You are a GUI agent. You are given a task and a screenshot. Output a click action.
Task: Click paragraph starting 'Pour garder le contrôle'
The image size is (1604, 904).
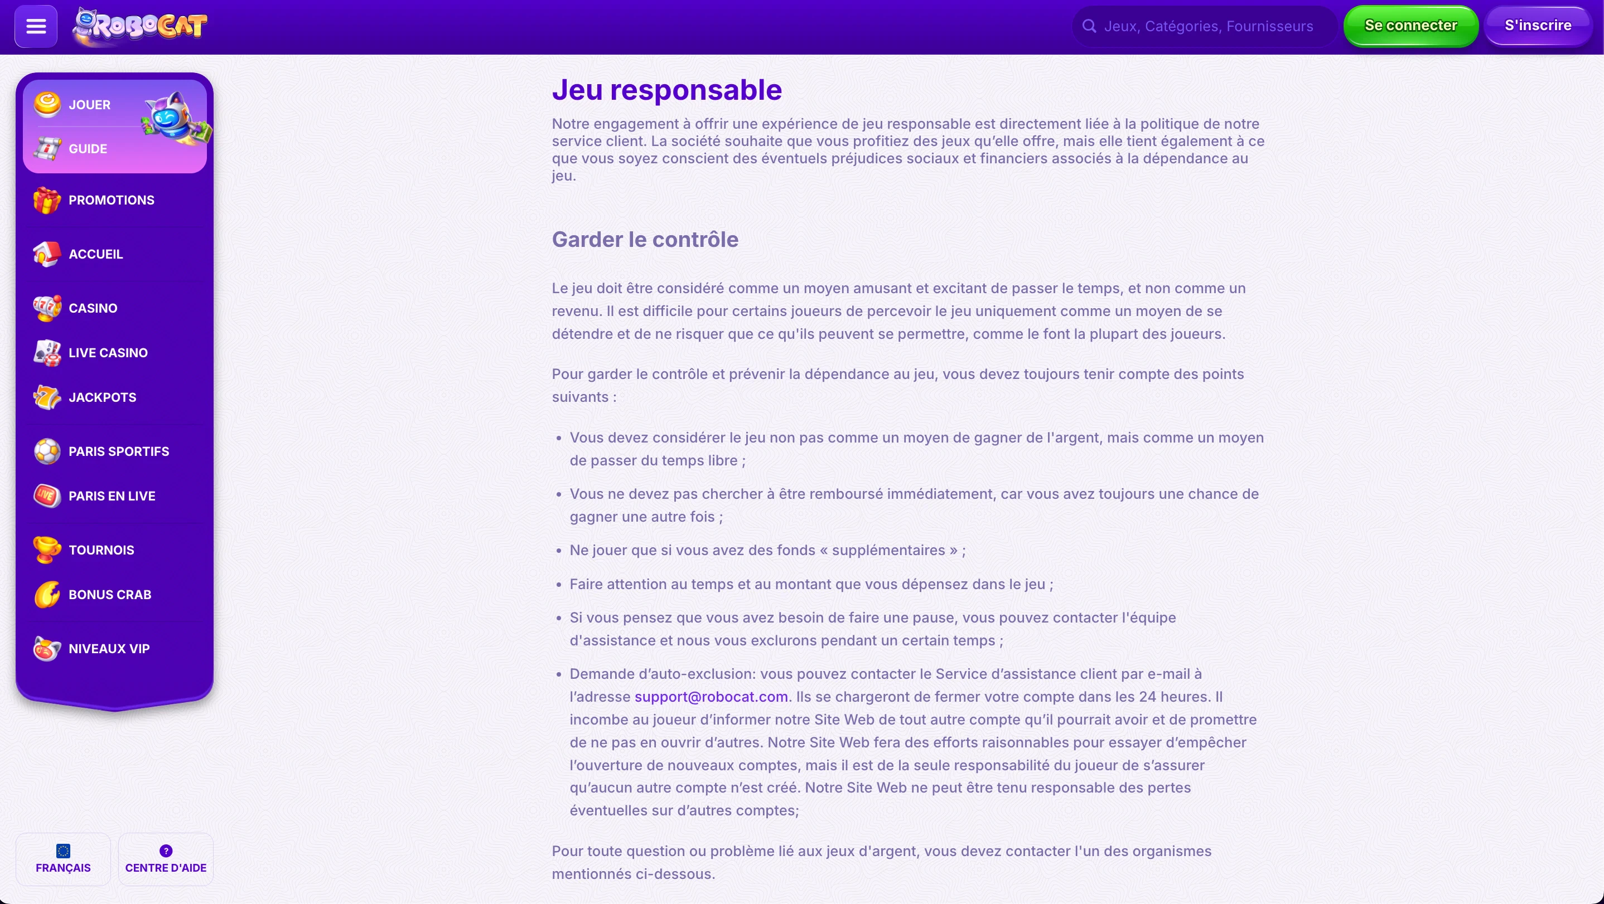point(898,385)
